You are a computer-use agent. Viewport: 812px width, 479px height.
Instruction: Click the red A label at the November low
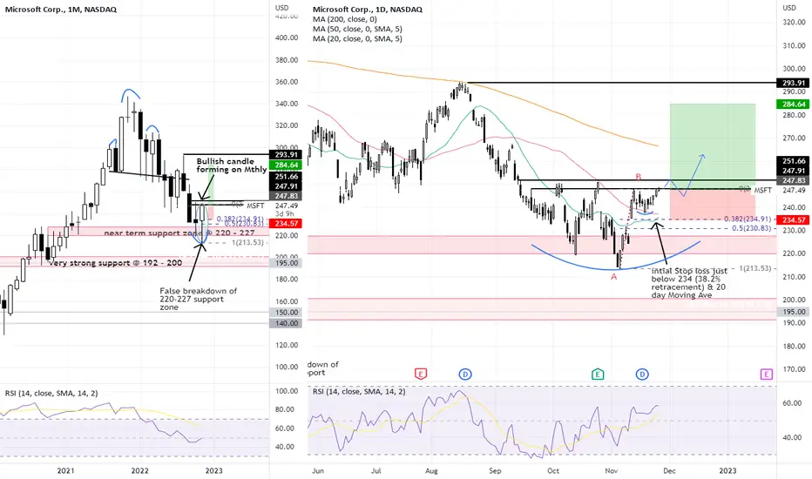613,277
